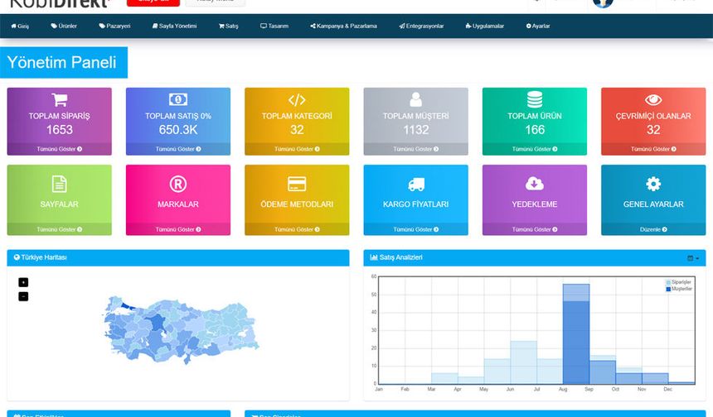Click Tümünü Göster on Toplam Kategori card
This screenshot has height=417, width=713.
pos(297,149)
